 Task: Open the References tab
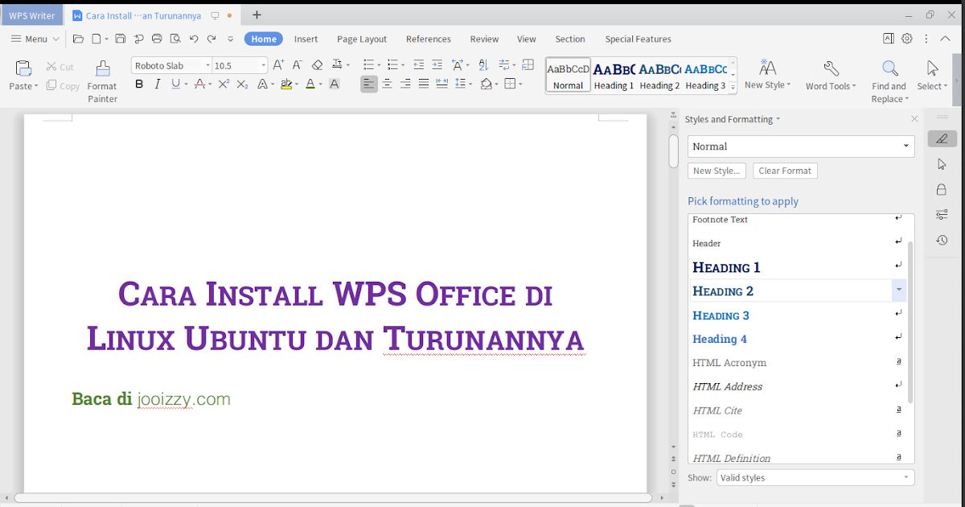pos(429,39)
